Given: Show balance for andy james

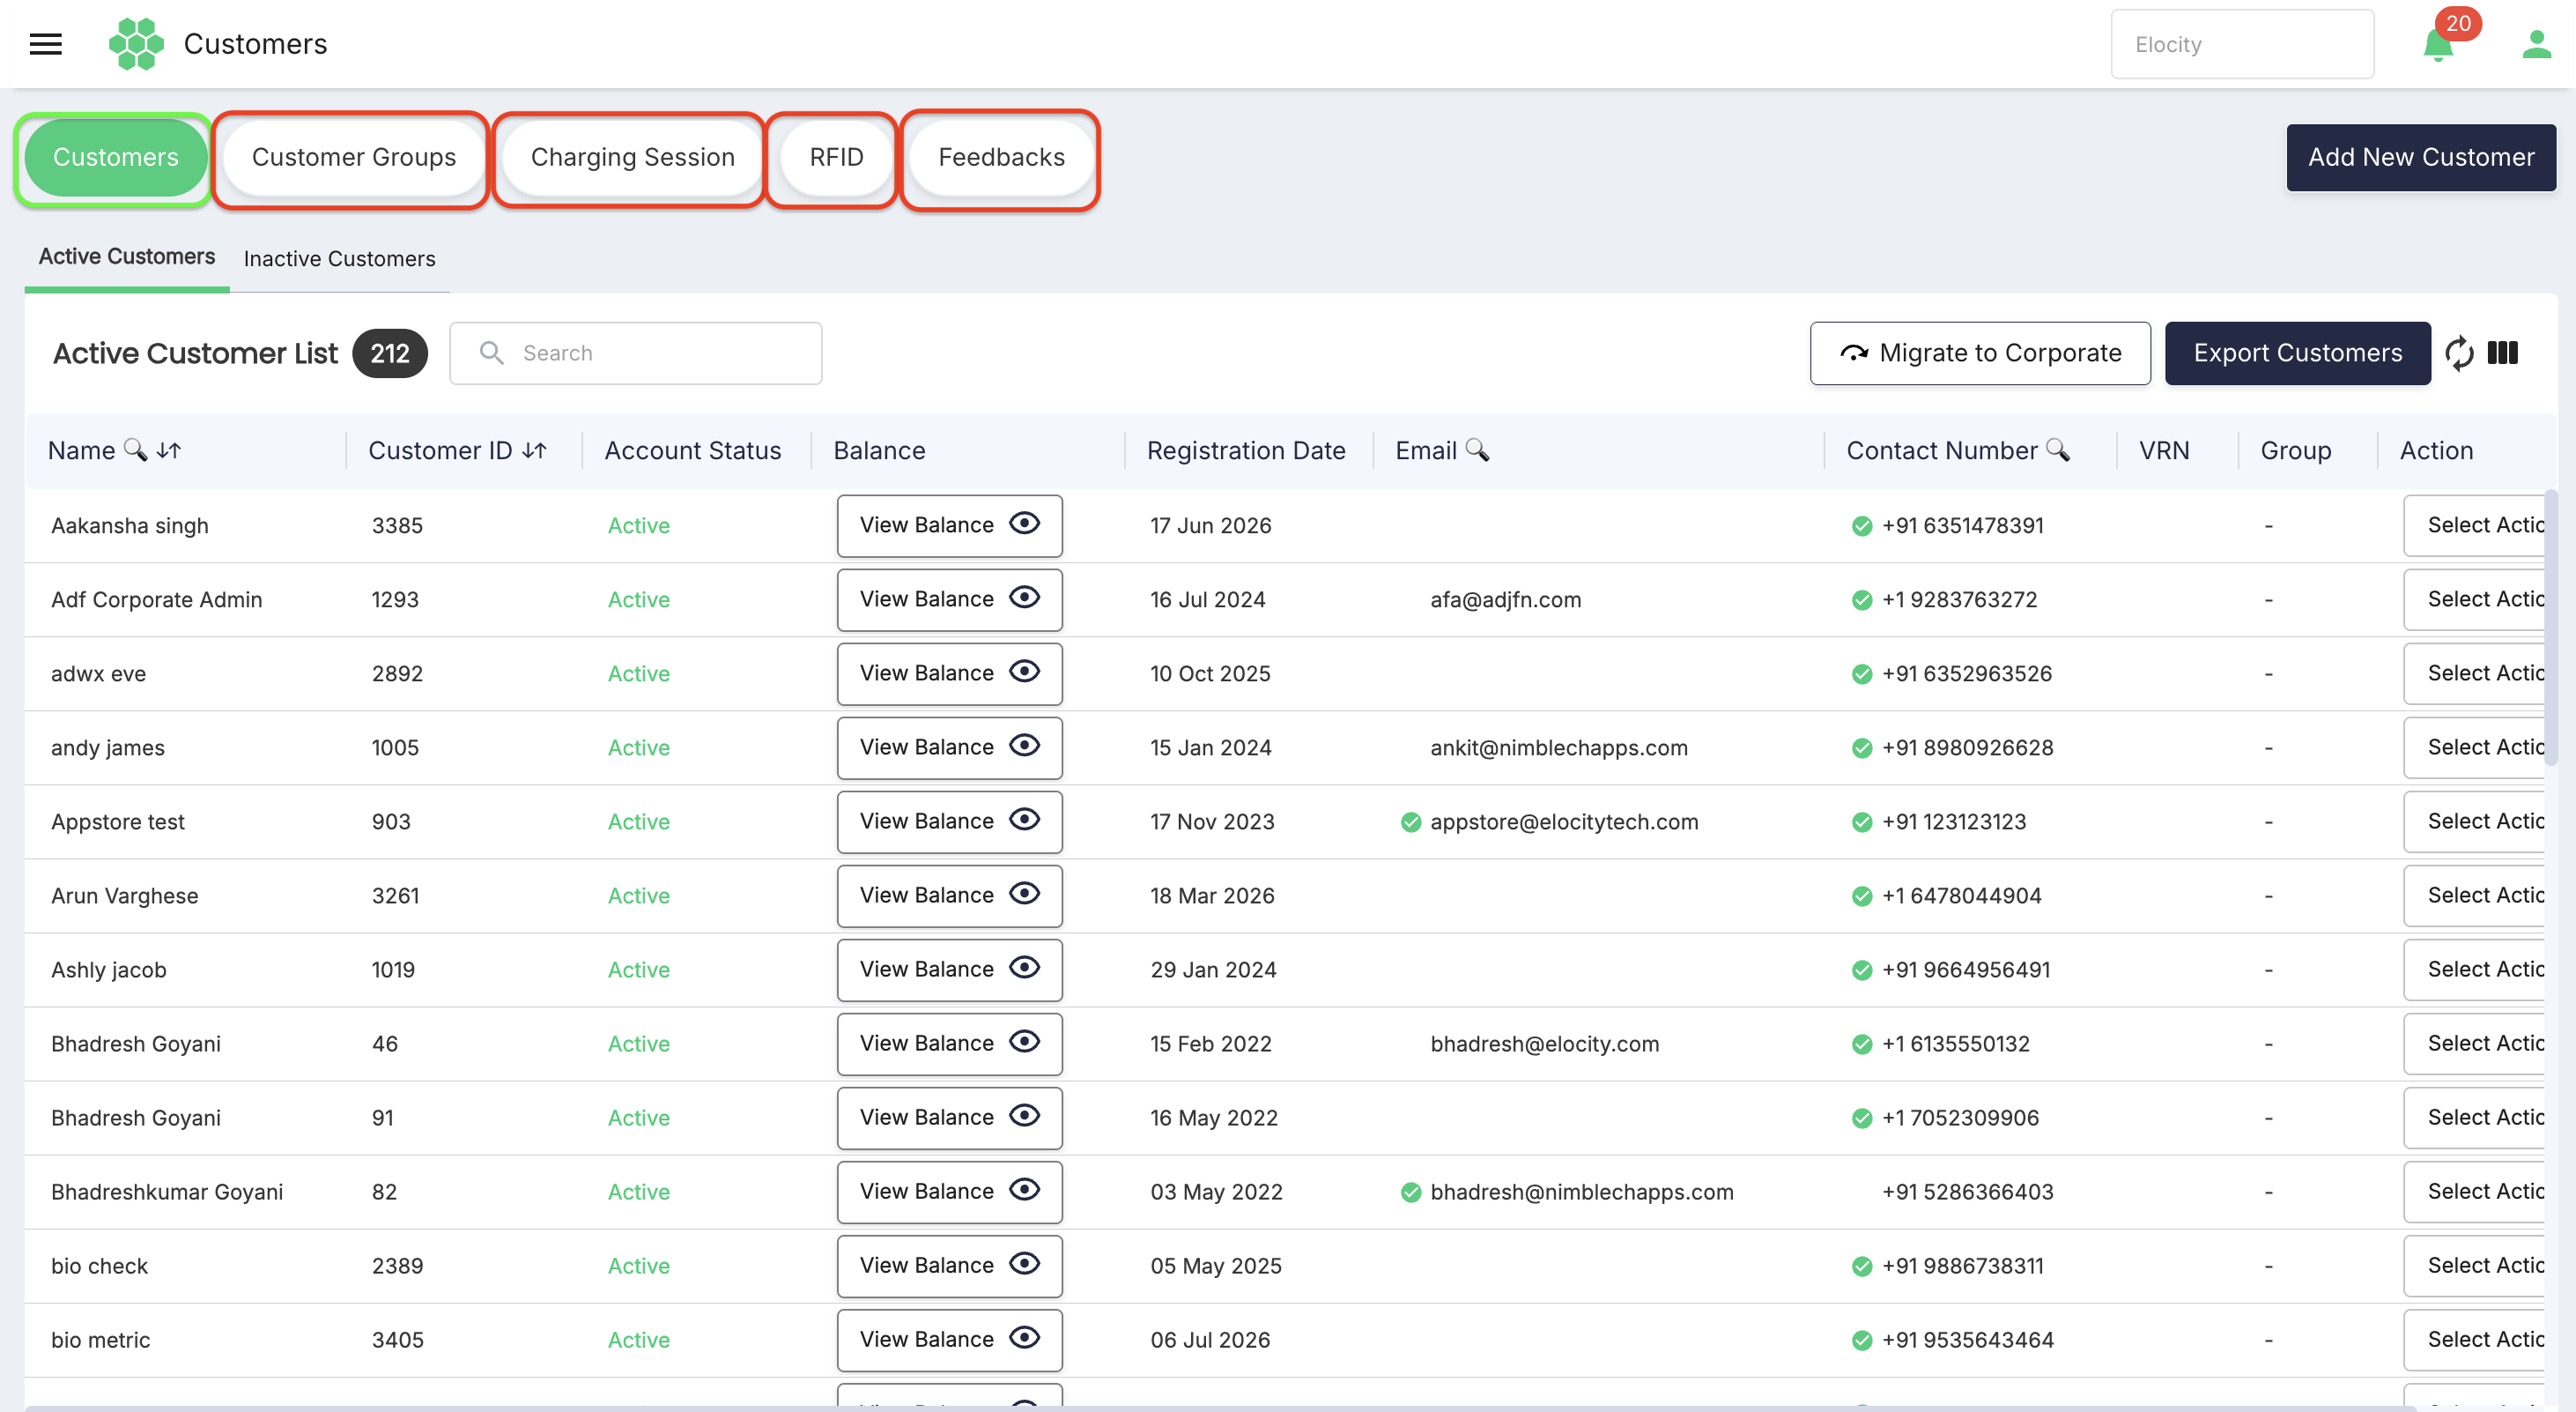Looking at the screenshot, I should pyautogui.click(x=949, y=747).
